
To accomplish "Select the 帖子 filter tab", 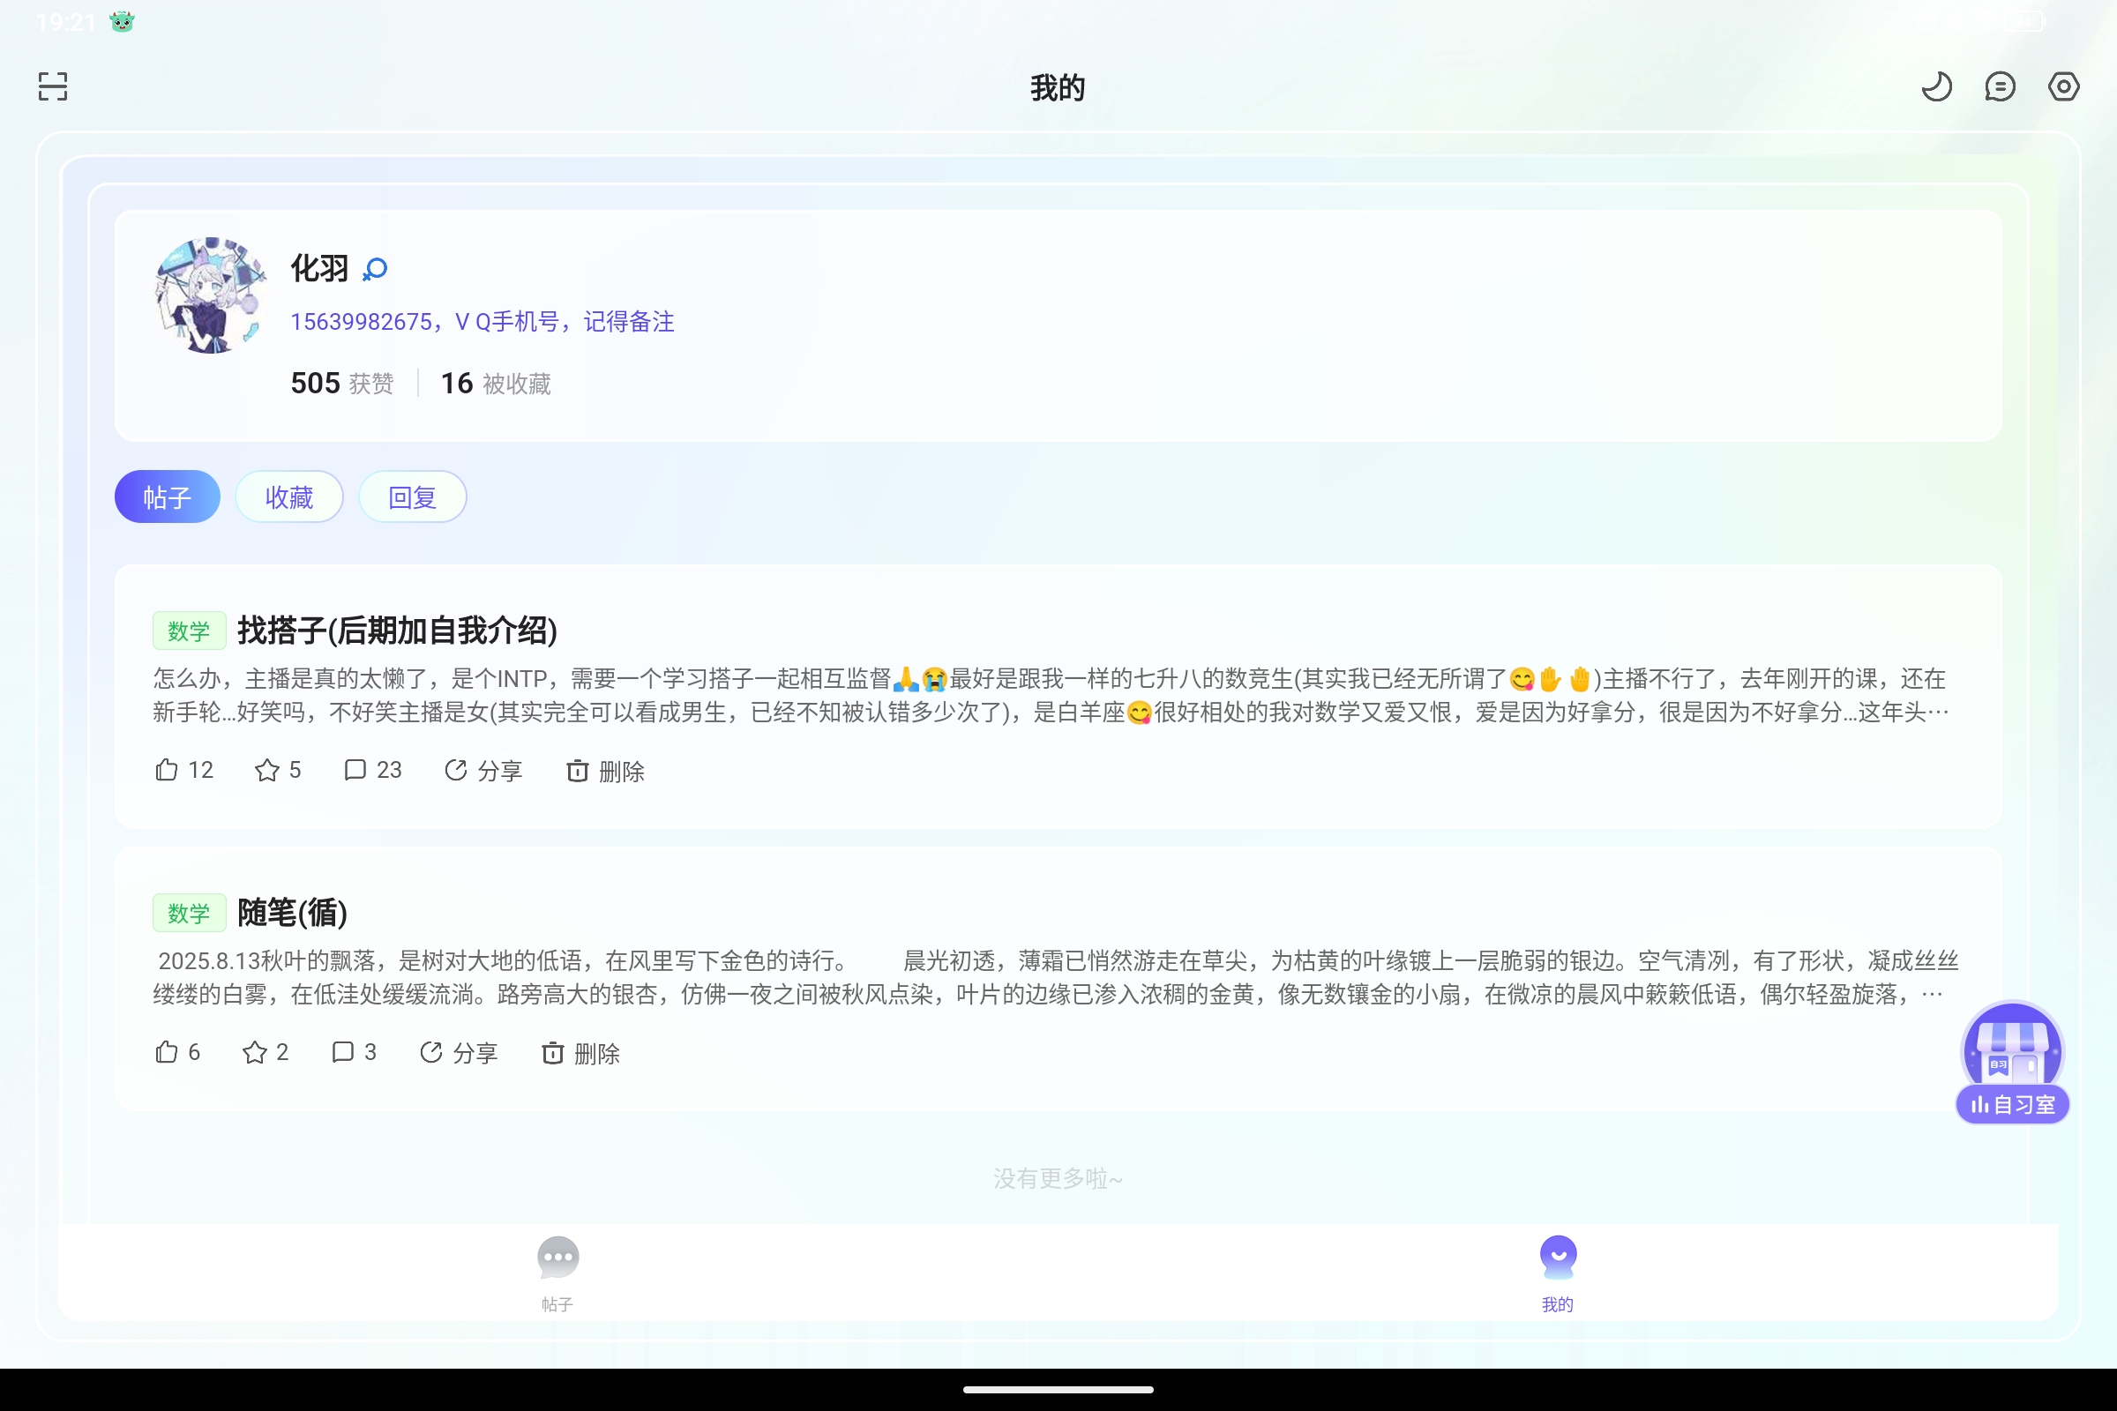I will coord(168,496).
